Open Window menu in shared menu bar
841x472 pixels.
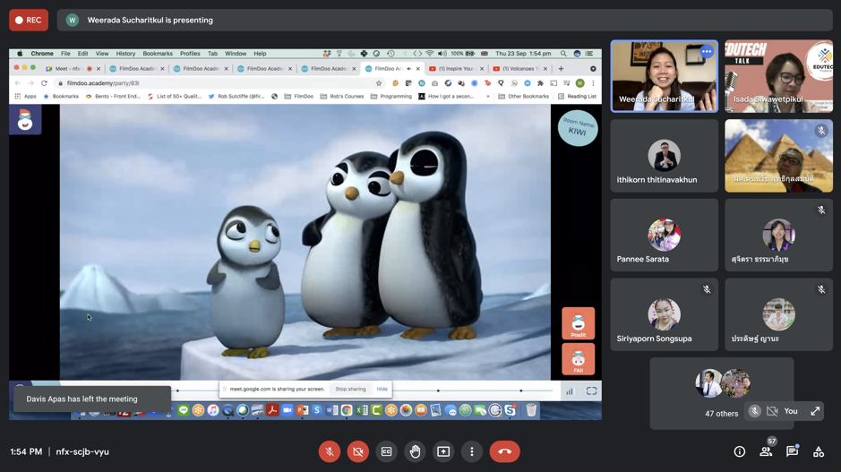236,54
